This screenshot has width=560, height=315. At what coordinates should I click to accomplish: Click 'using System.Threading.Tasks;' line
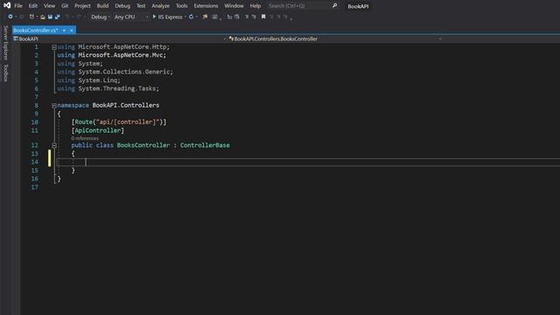click(x=108, y=88)
